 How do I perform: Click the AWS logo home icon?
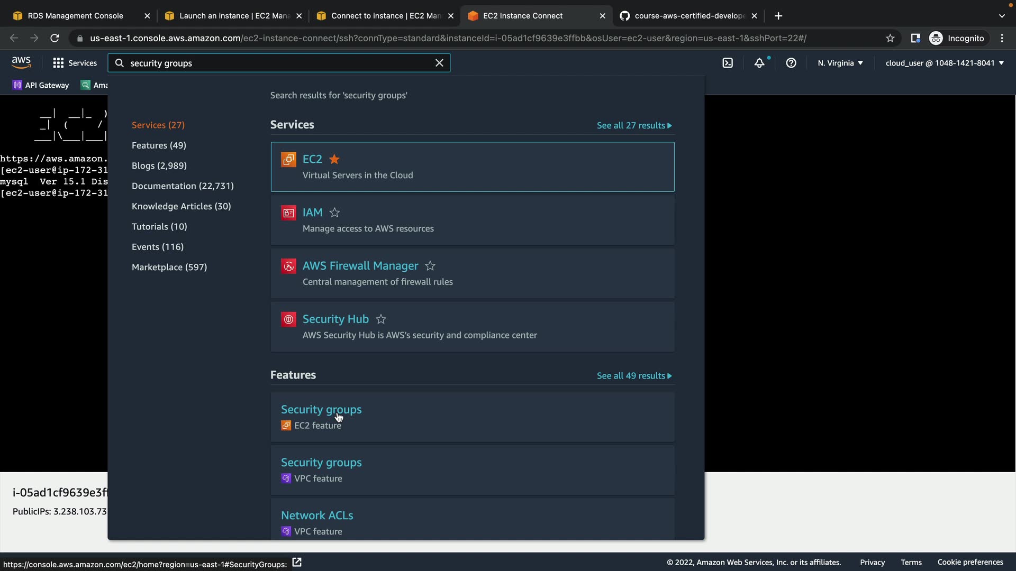21,62
